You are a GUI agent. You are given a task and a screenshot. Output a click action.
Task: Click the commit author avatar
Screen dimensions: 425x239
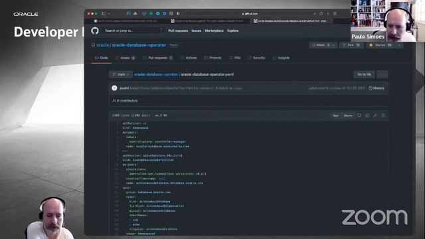click(114, 88)
